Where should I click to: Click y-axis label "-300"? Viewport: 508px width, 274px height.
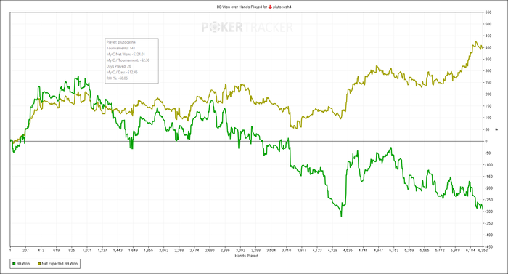[488, 211]
